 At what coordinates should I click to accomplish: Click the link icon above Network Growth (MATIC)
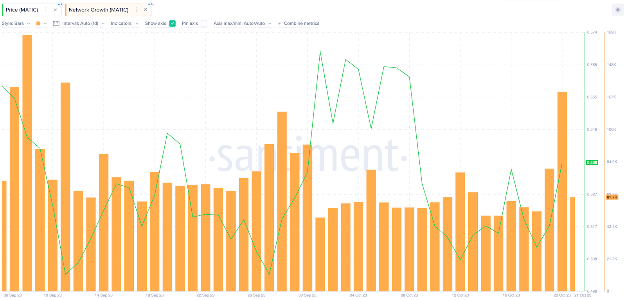tap(151, 4)
